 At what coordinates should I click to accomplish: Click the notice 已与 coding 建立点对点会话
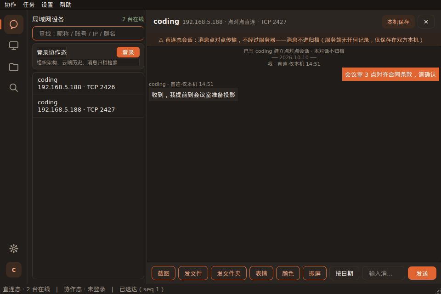click(x=294, y=51)
